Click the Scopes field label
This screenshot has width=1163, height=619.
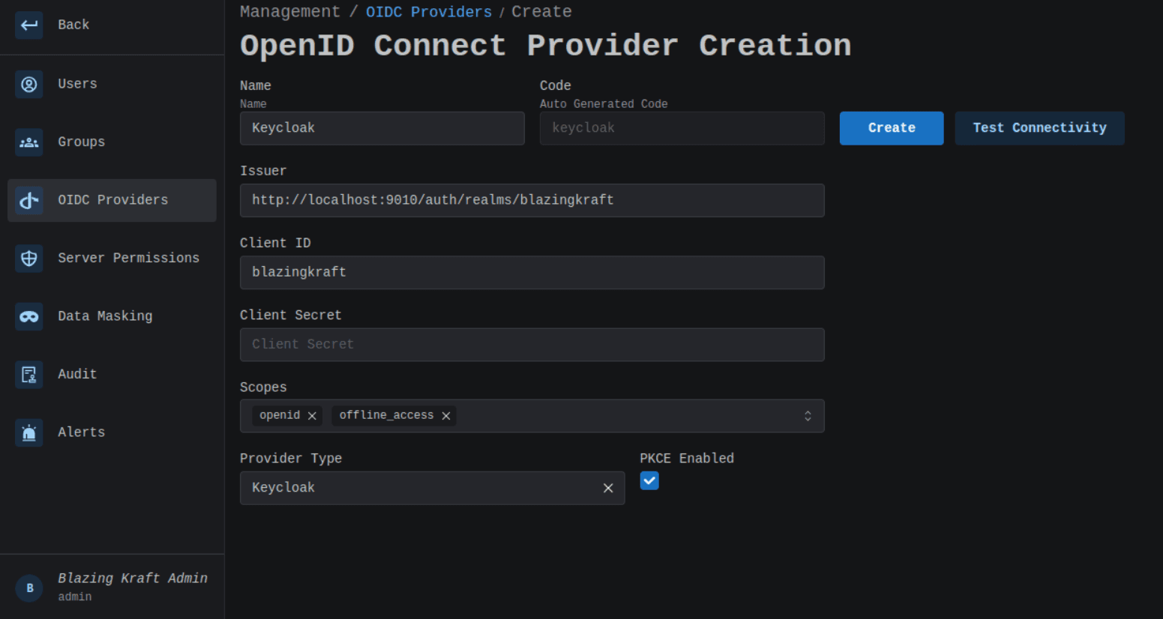pyautogui.click(x=263, y=387)
